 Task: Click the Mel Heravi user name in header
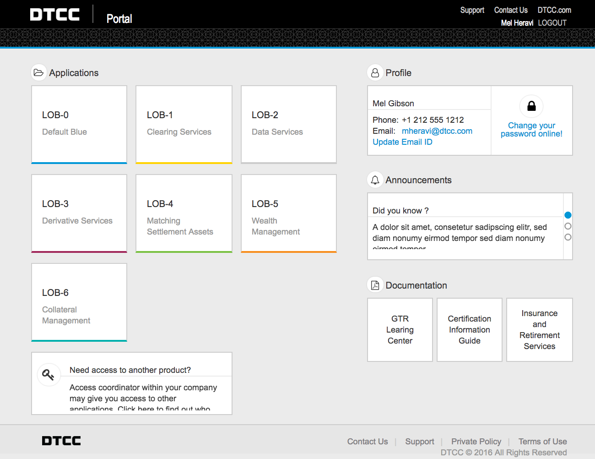[x=517, y=23]
